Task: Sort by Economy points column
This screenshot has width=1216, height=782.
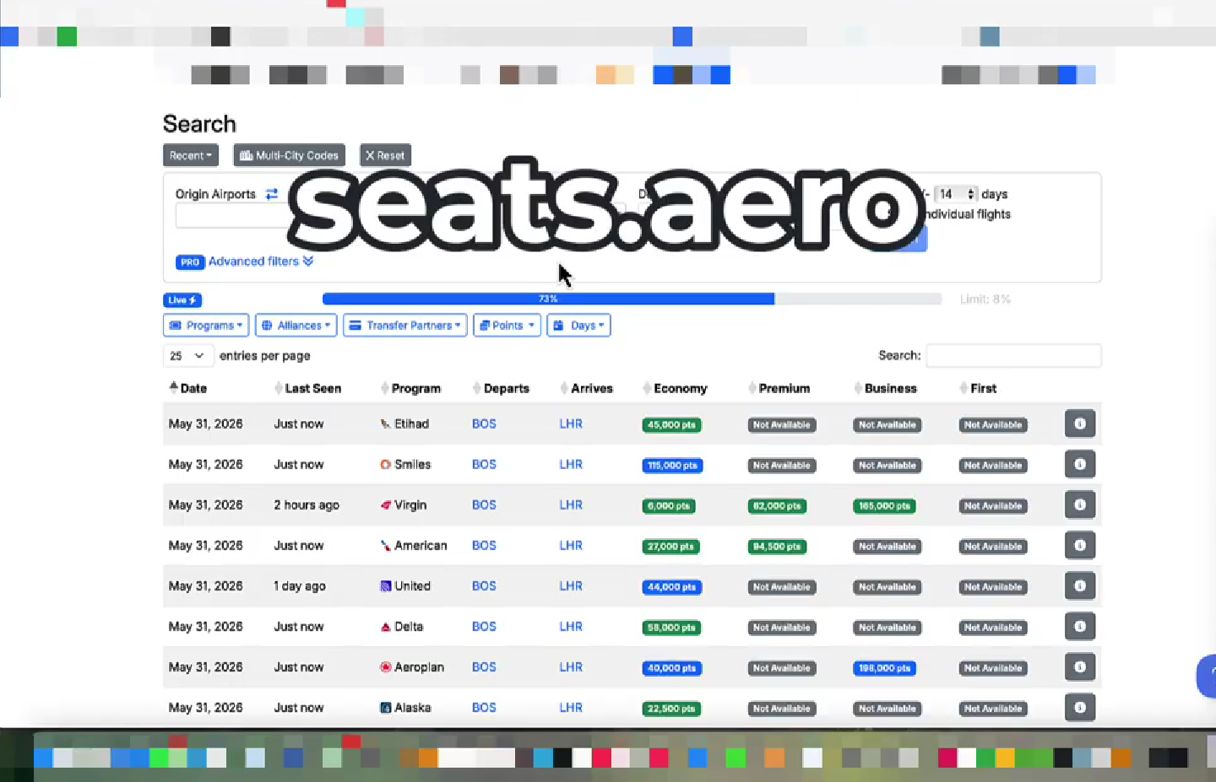Action: click(676, 388)
